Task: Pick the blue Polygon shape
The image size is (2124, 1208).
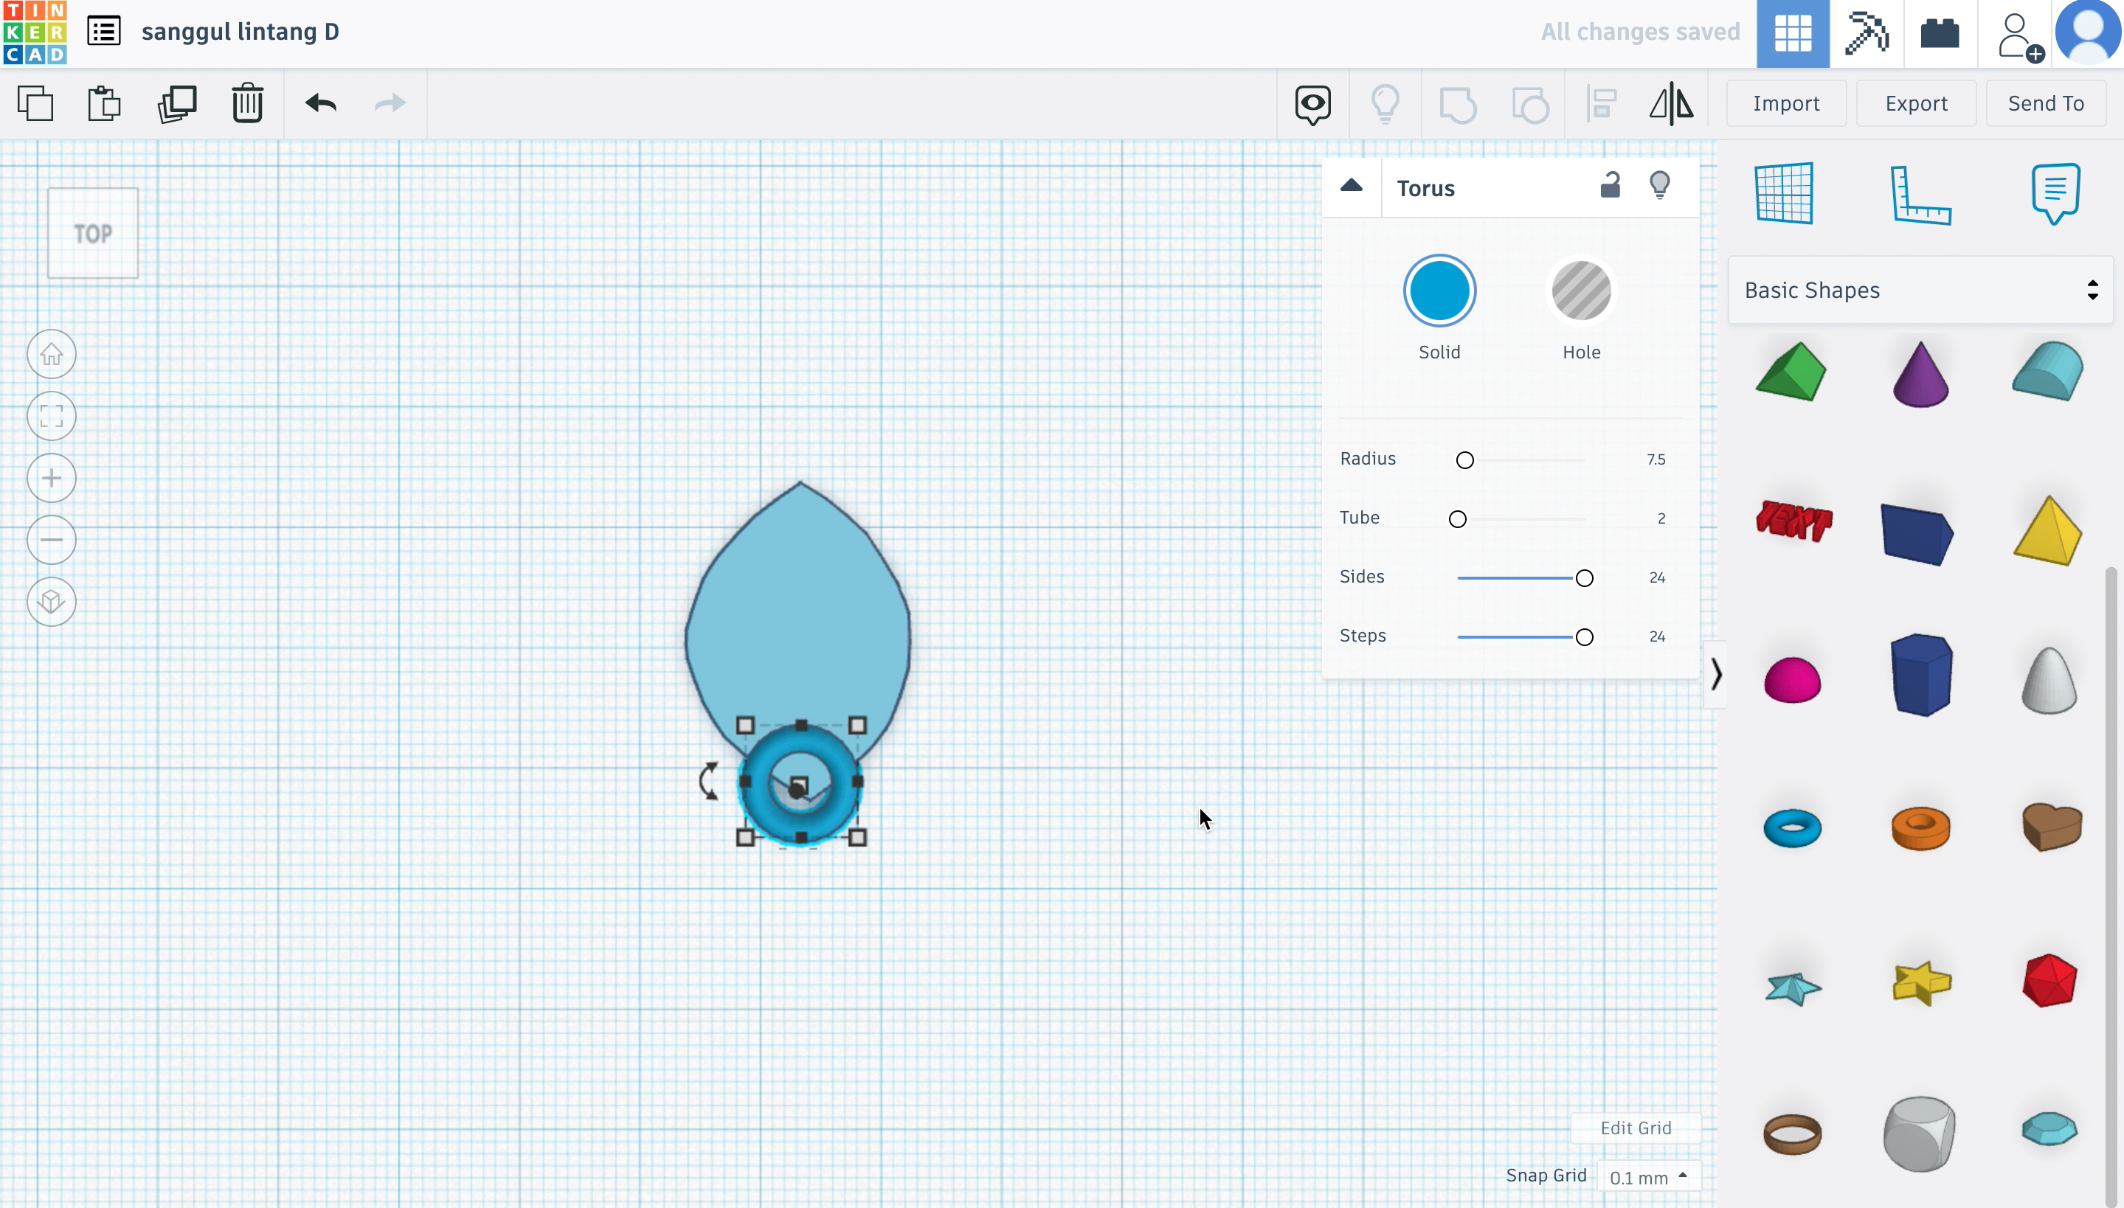Action: (x=1920, y=675)
